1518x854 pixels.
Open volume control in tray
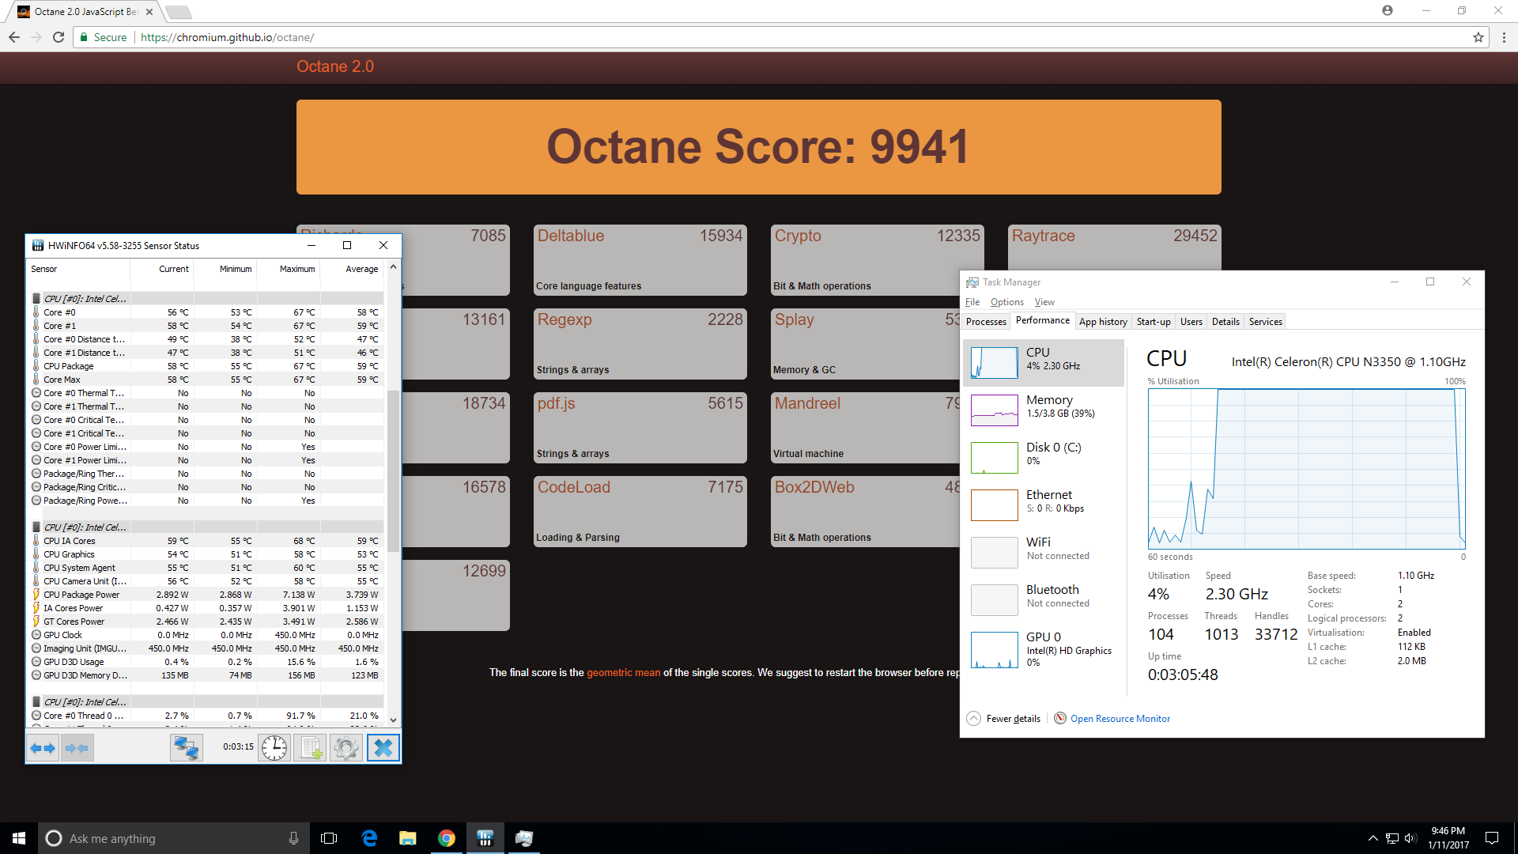pos(1411,838)
